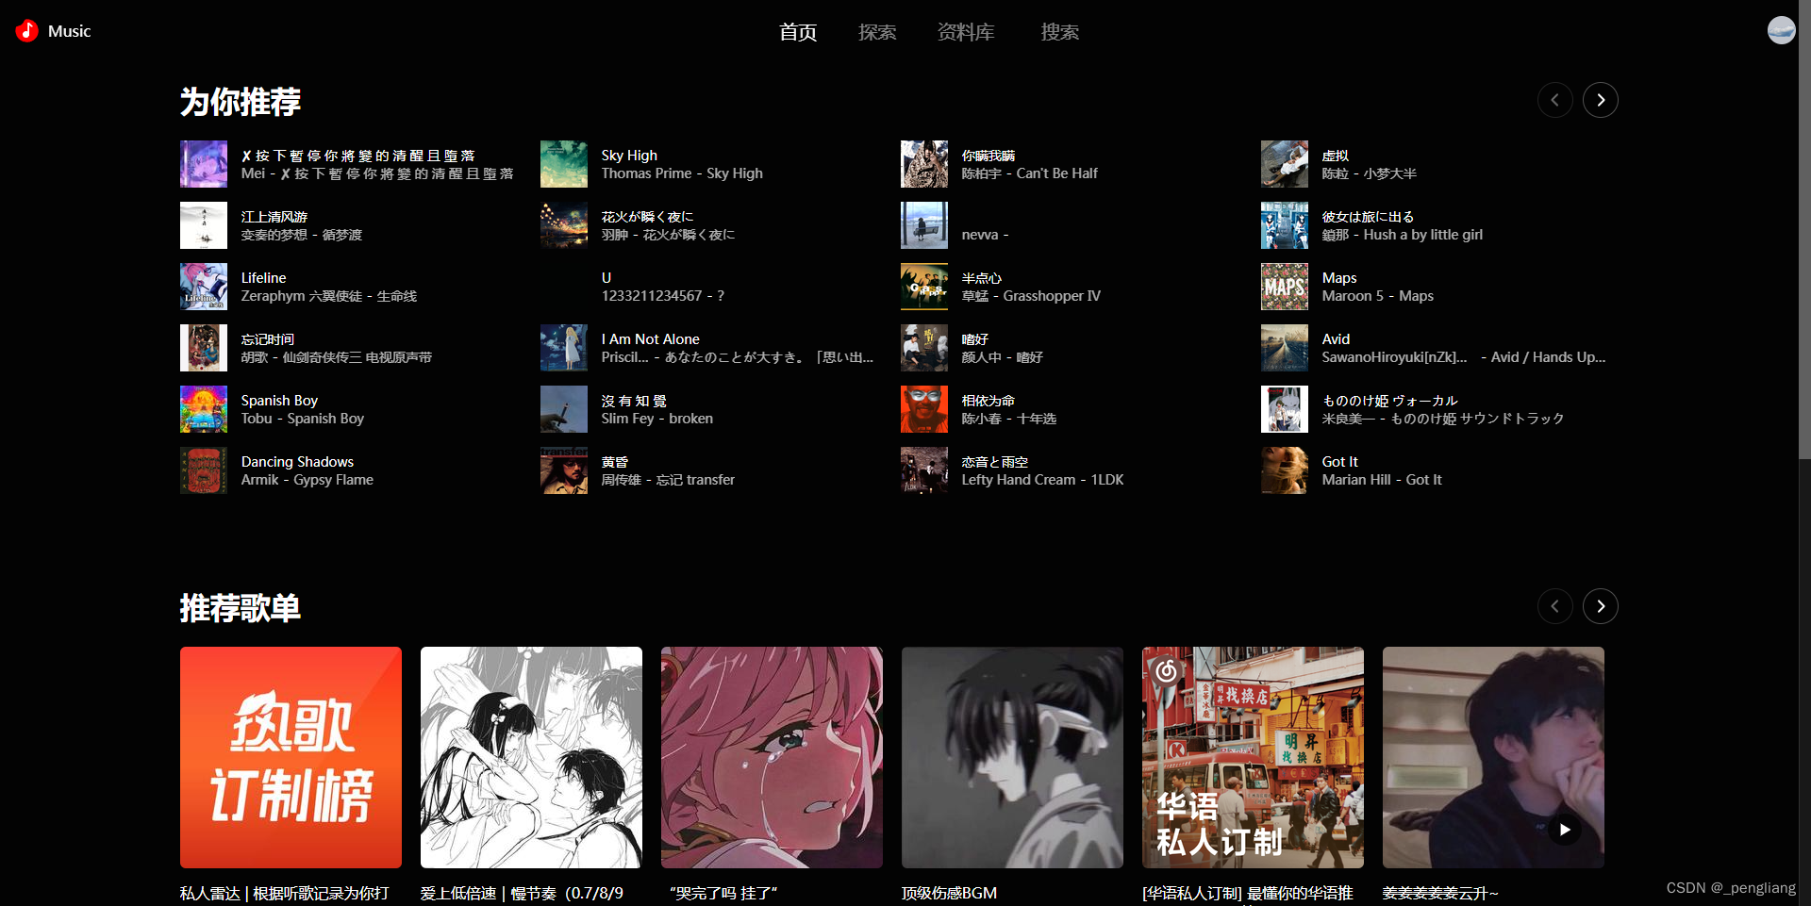The image size is (1811, 906).
Task: Click the Avid album cover
Action: point(1285,348)
